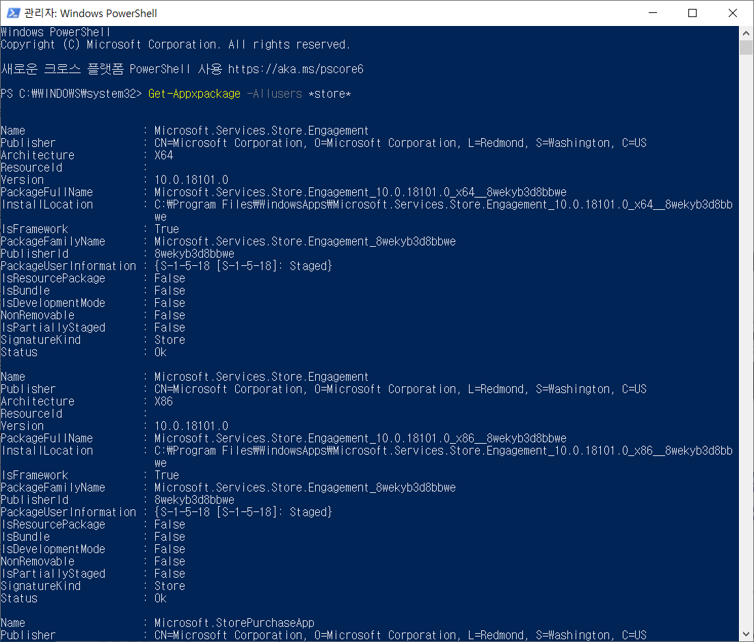
Task: Click the Microsoft.StorePurchaseApp name value
Action: (234, 623)
